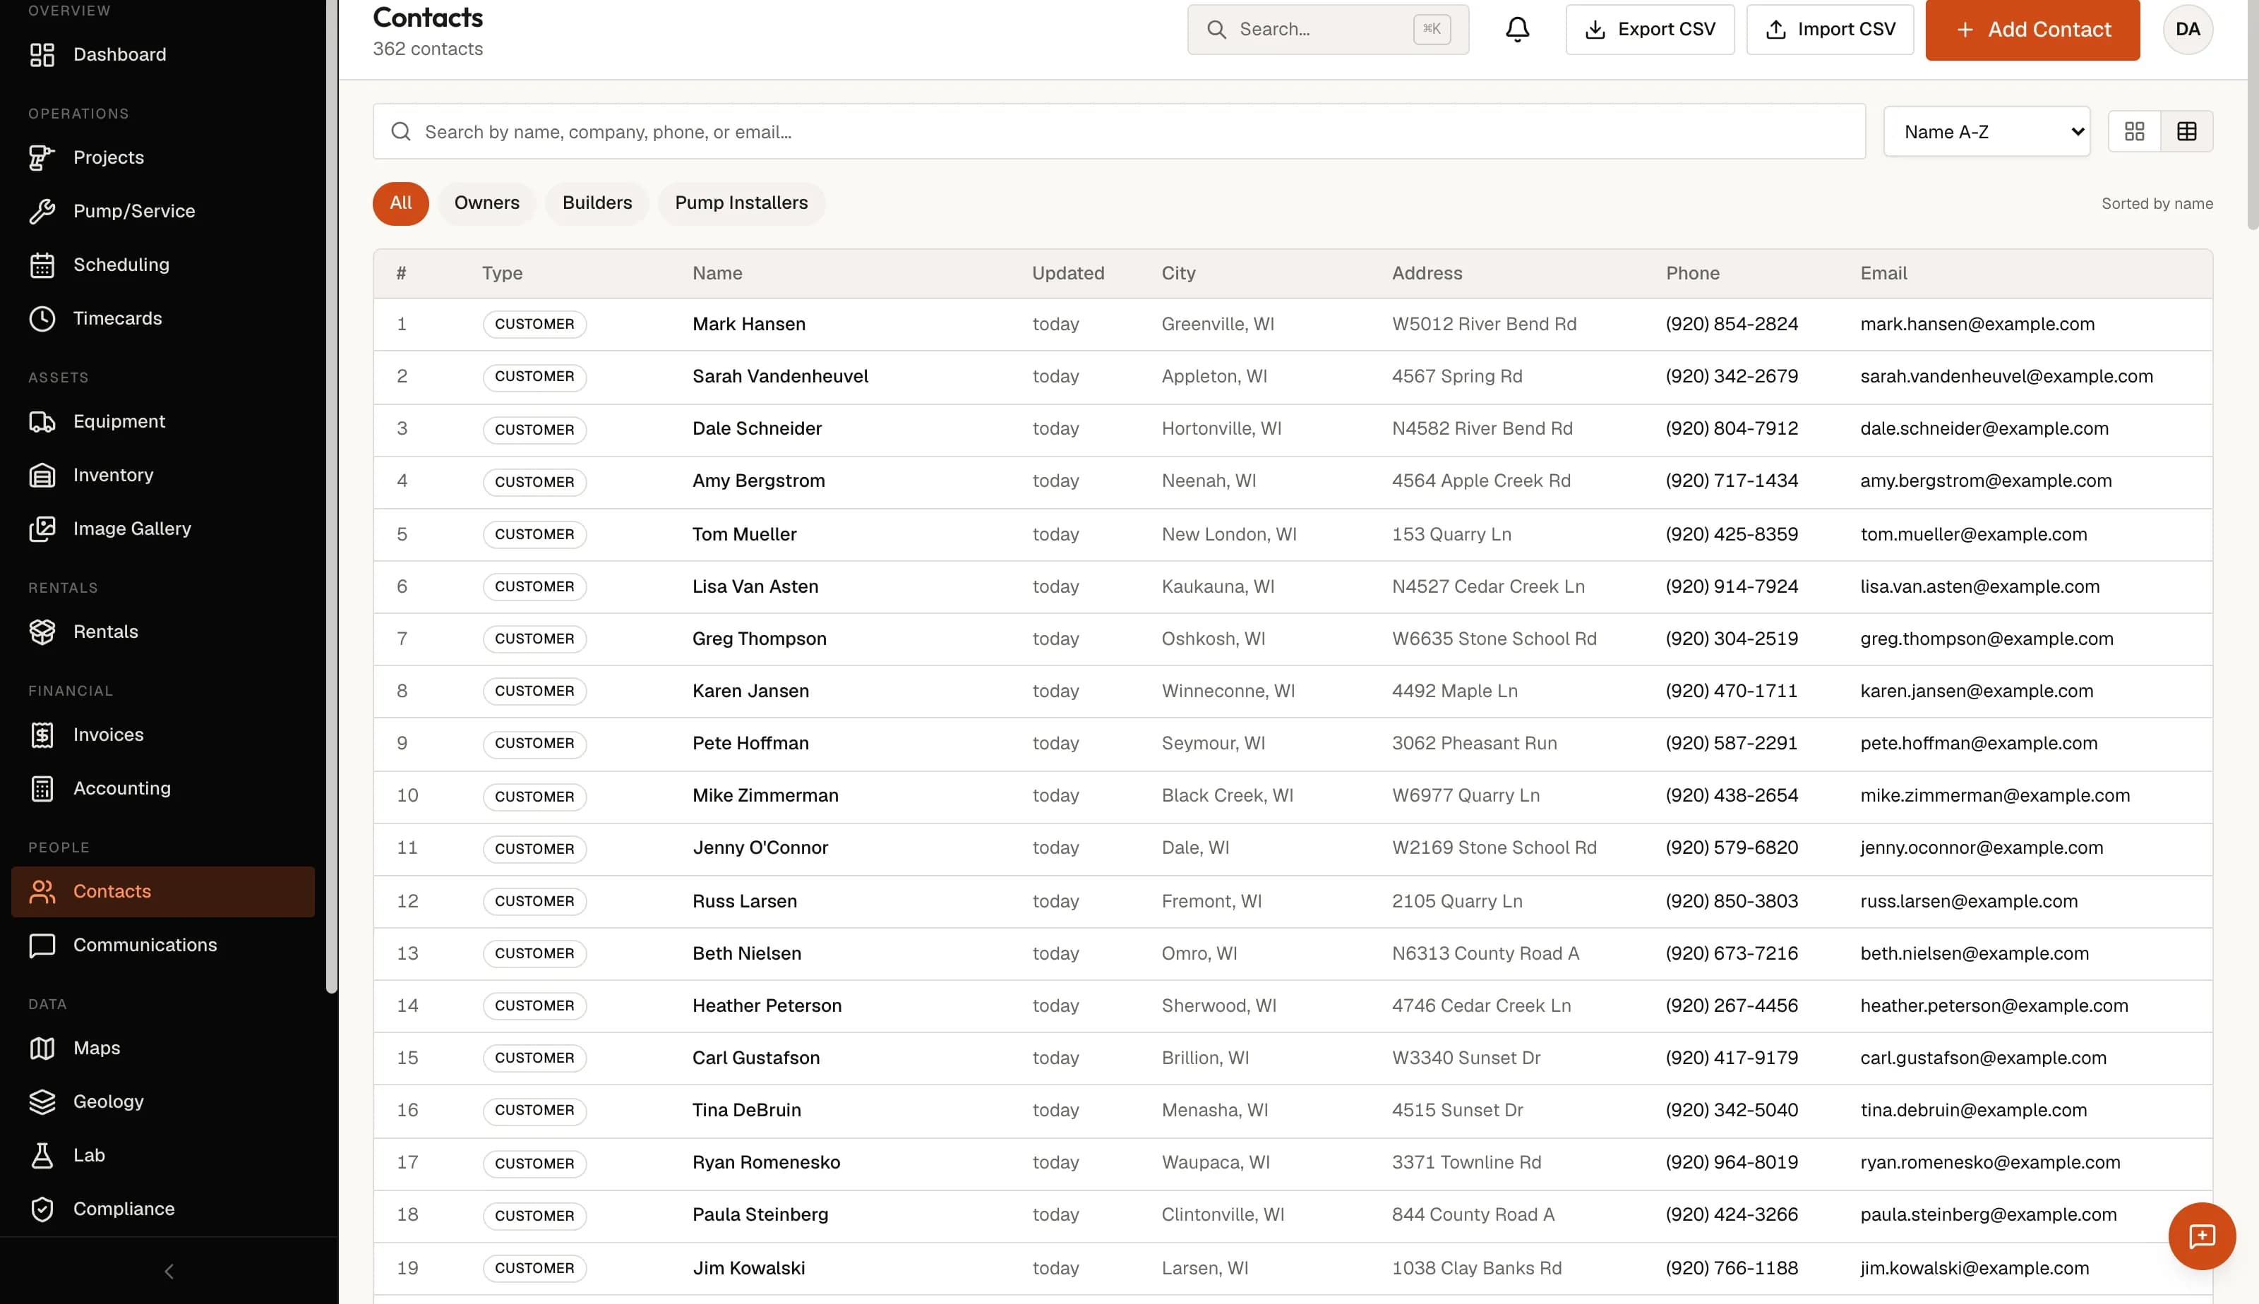Open the DA user avatar menu

(x=2187, y=30)
